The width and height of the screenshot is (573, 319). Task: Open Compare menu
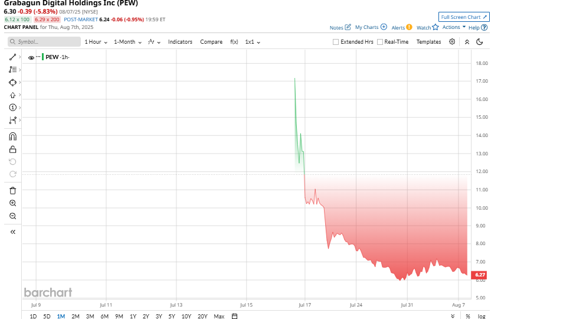[x=211, y=42]
